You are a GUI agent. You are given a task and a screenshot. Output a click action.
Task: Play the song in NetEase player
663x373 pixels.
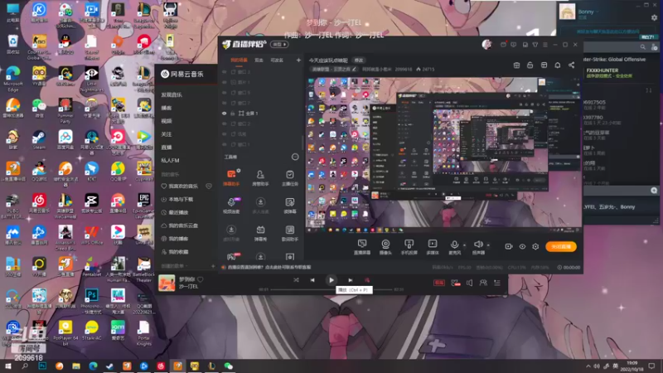pyautogui.click(x=331, y=280)
